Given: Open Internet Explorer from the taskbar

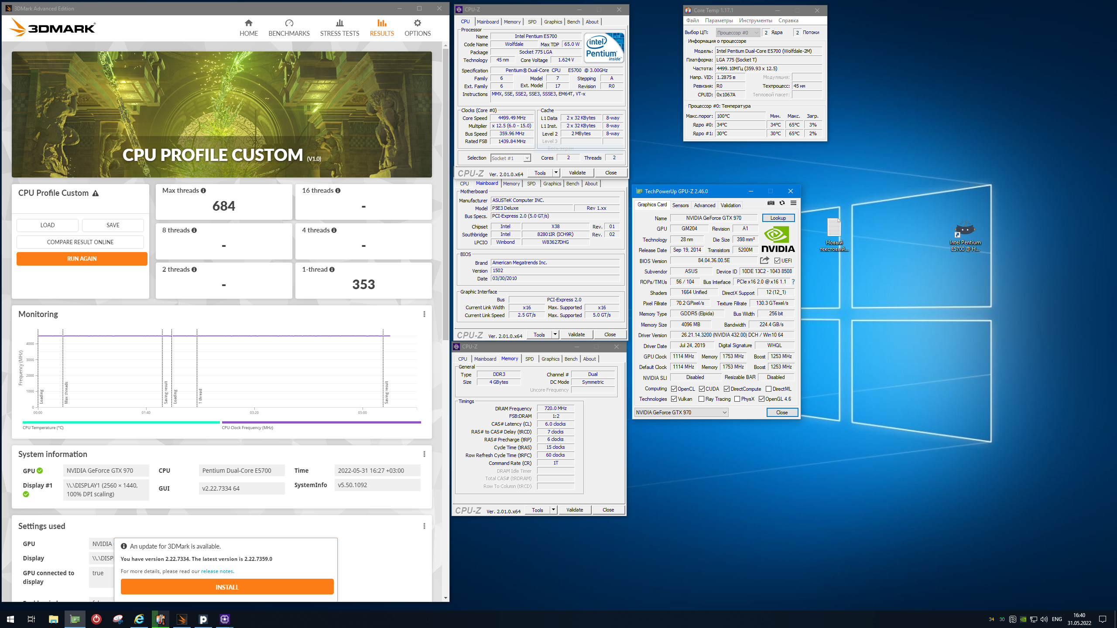Looking at the screenshot, I should pos(139,619).
